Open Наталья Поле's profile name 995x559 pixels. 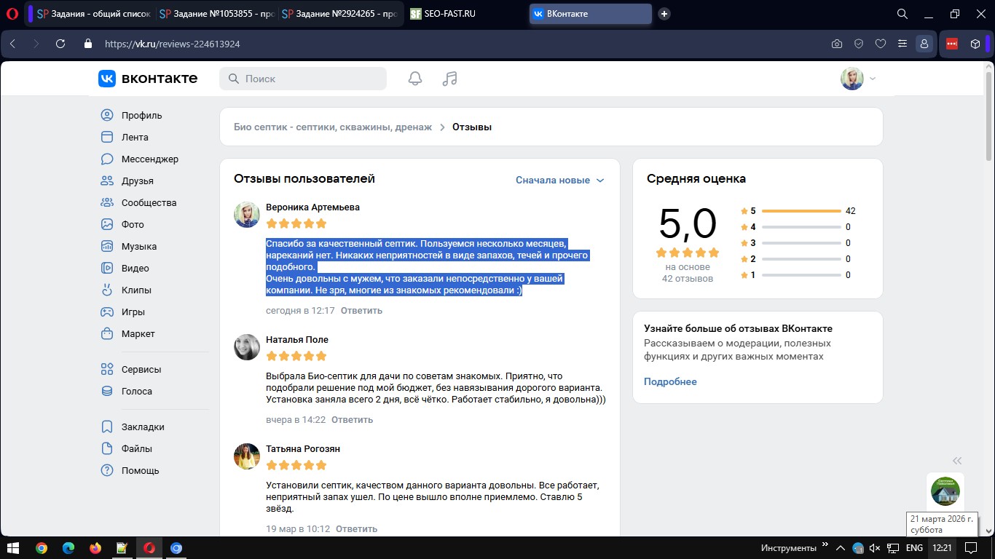[297, 340]
